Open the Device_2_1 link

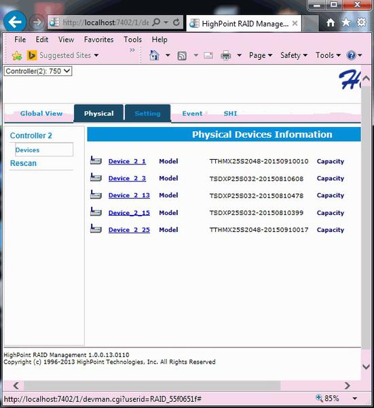pos(127,161)
